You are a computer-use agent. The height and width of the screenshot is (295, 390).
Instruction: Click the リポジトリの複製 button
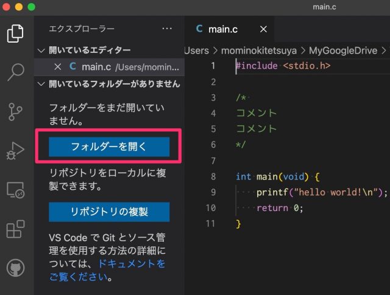point(109,212)
